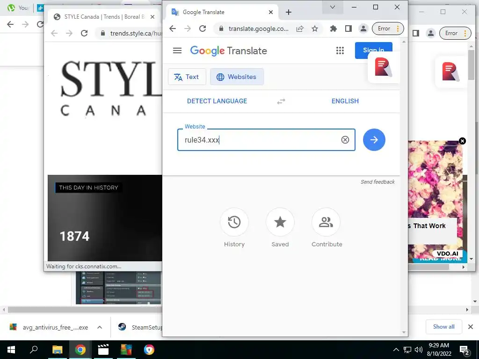Go back in the leftmost background window
This screenshot has height=359, width=479.
10,24
